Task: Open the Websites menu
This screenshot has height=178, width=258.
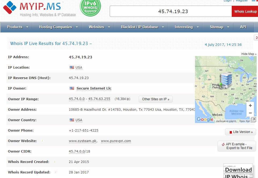Action: [97, 27]
